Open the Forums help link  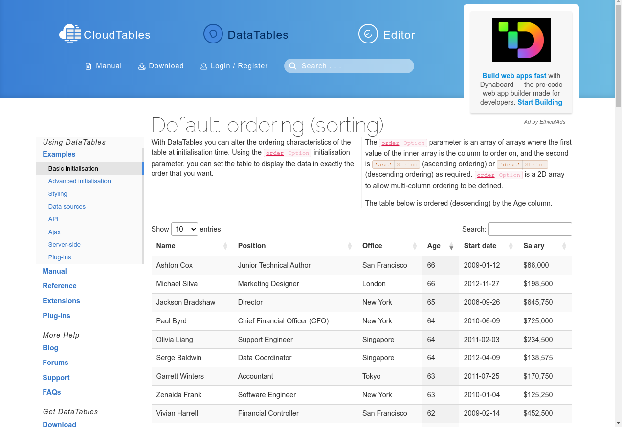(x=55, y=363)
